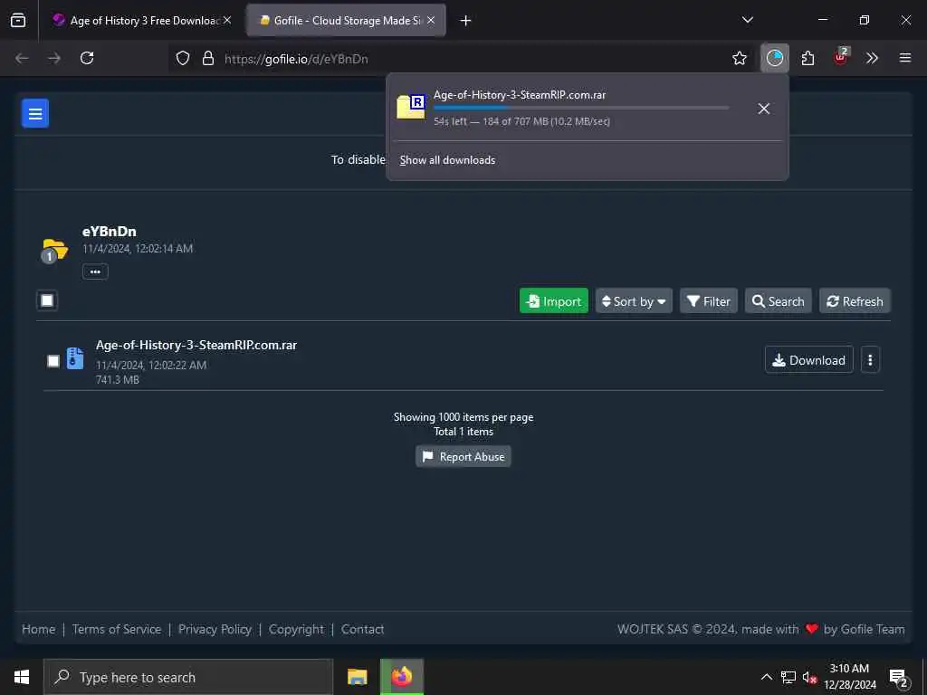
Task: Click the green Import button
Action: click(x=553, y=301)
